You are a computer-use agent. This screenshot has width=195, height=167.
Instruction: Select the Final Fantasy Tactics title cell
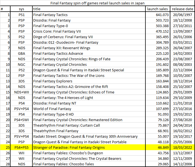(x=50, y=15)
